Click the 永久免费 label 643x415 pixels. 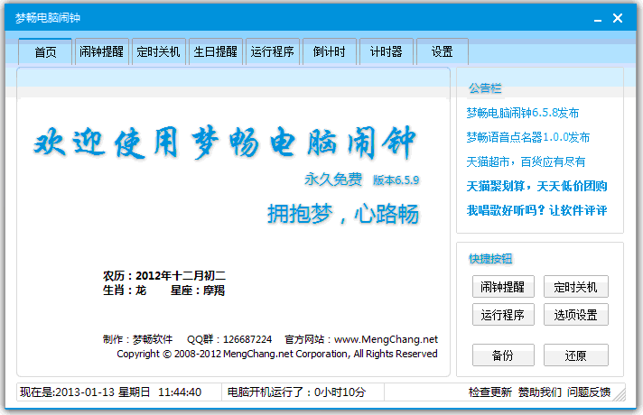coord(333,179)
